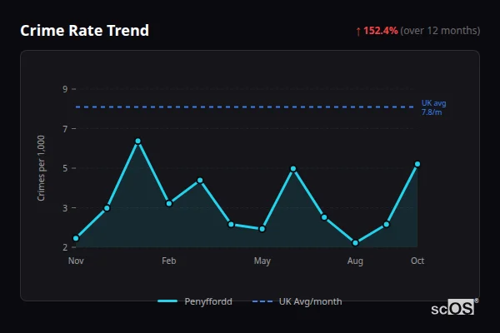Image resolution: width=500 pixels, height=333 pixels.
Task: Click the y-axis label 5
Action: pos(65,168)
